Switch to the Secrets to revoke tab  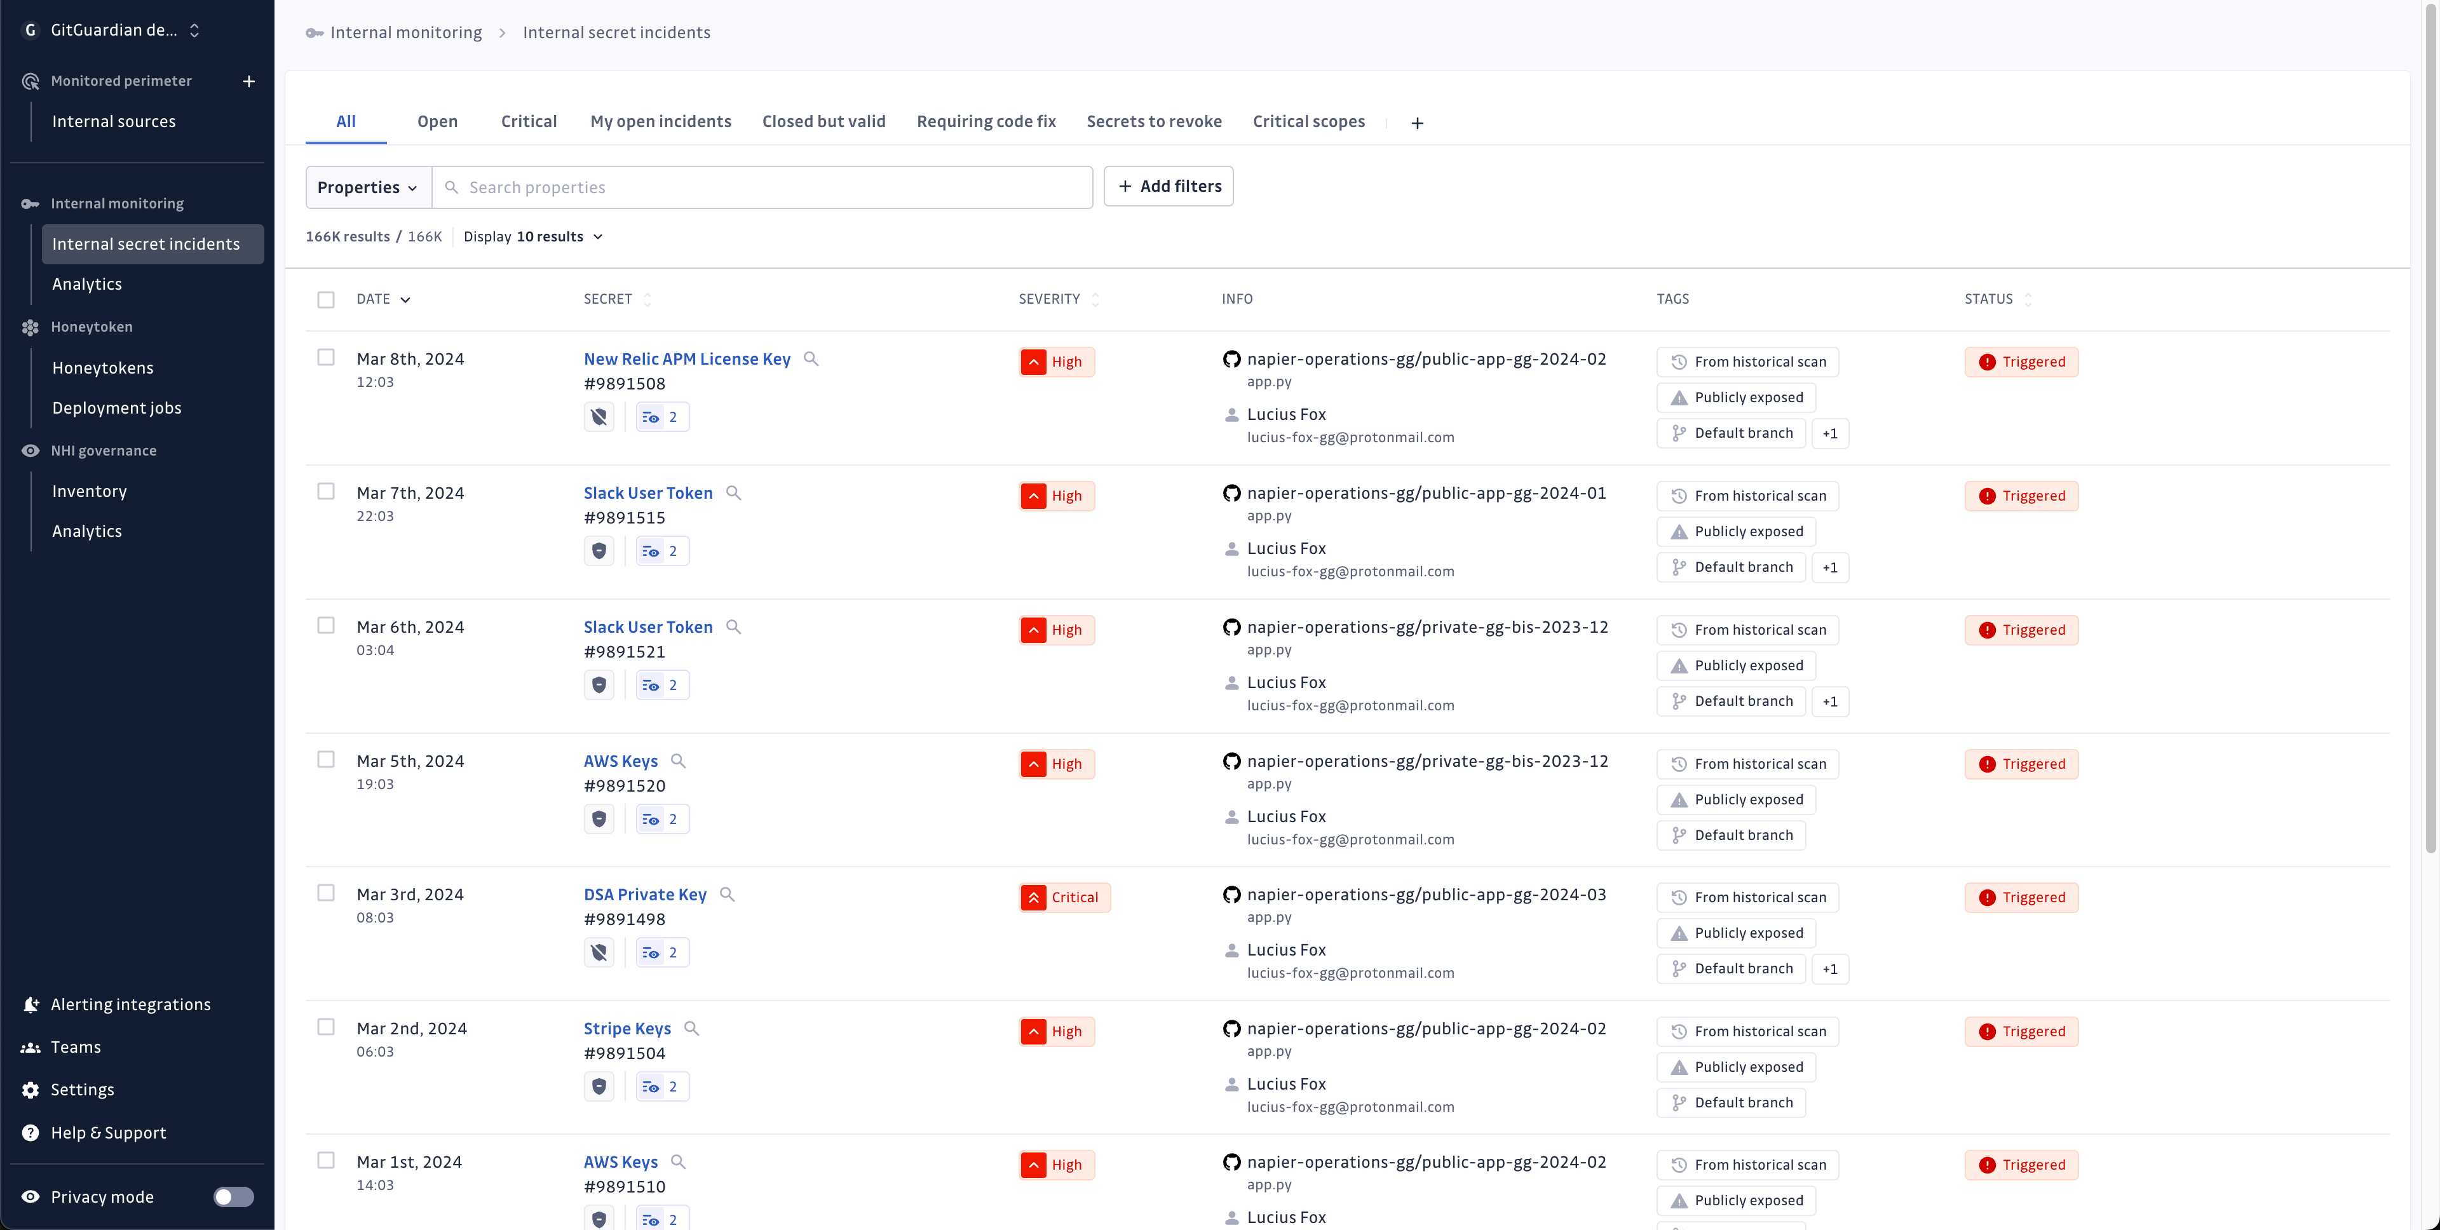pyautogui.click(x=1154, y=122)
